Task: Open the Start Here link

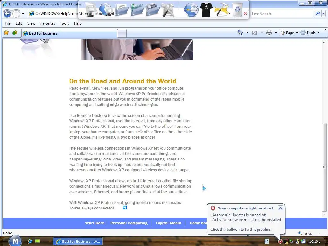Action: click(x=94, y=223)
